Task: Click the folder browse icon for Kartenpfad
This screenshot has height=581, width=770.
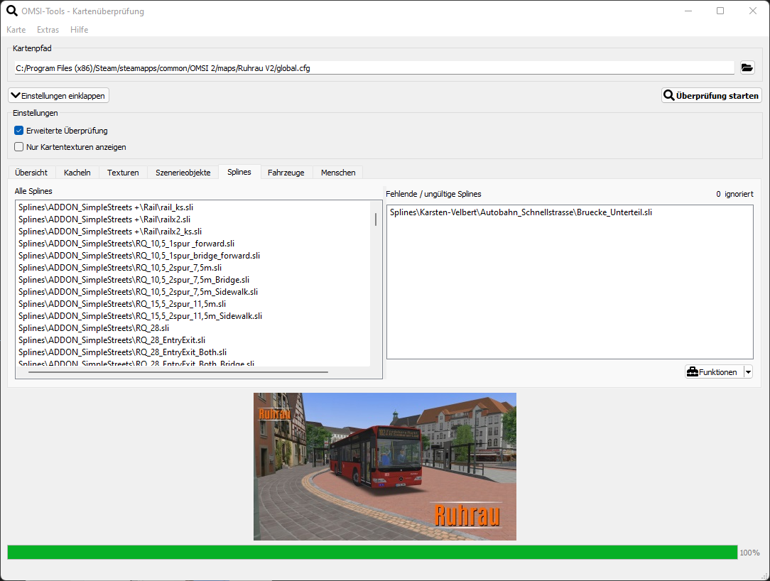Action: [x=747, y=67]
